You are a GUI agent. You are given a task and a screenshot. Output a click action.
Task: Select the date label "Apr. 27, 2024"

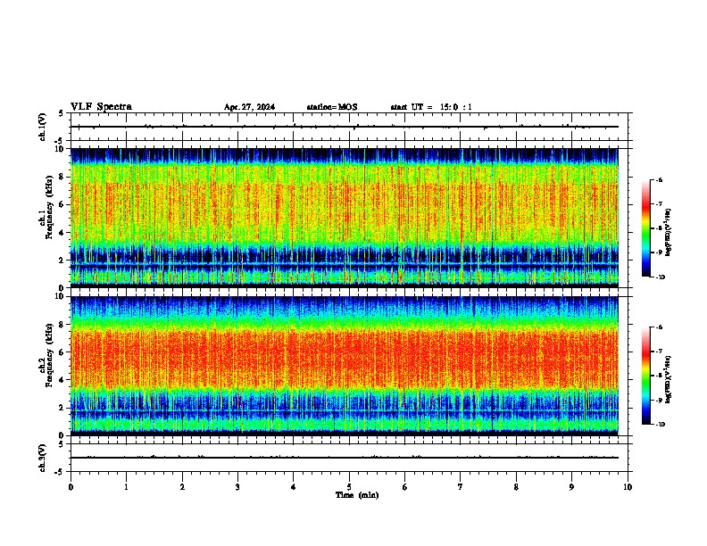(x=249, y=107)
